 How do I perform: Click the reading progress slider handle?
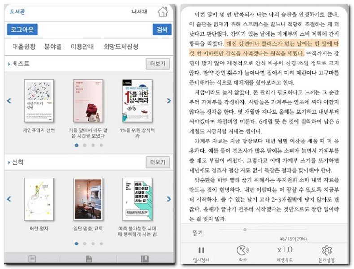pyautogui.click(x=245, y=229)
